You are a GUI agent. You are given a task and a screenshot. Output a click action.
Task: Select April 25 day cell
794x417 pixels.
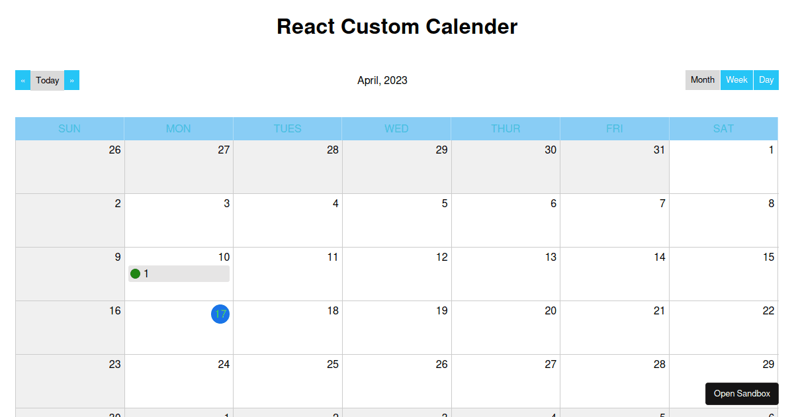point(288,381)
